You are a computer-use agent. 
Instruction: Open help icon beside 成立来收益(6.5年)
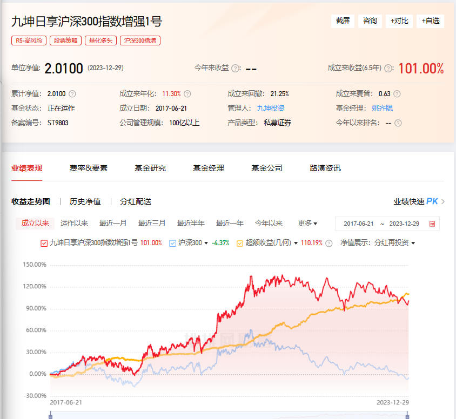click(388, 69)
